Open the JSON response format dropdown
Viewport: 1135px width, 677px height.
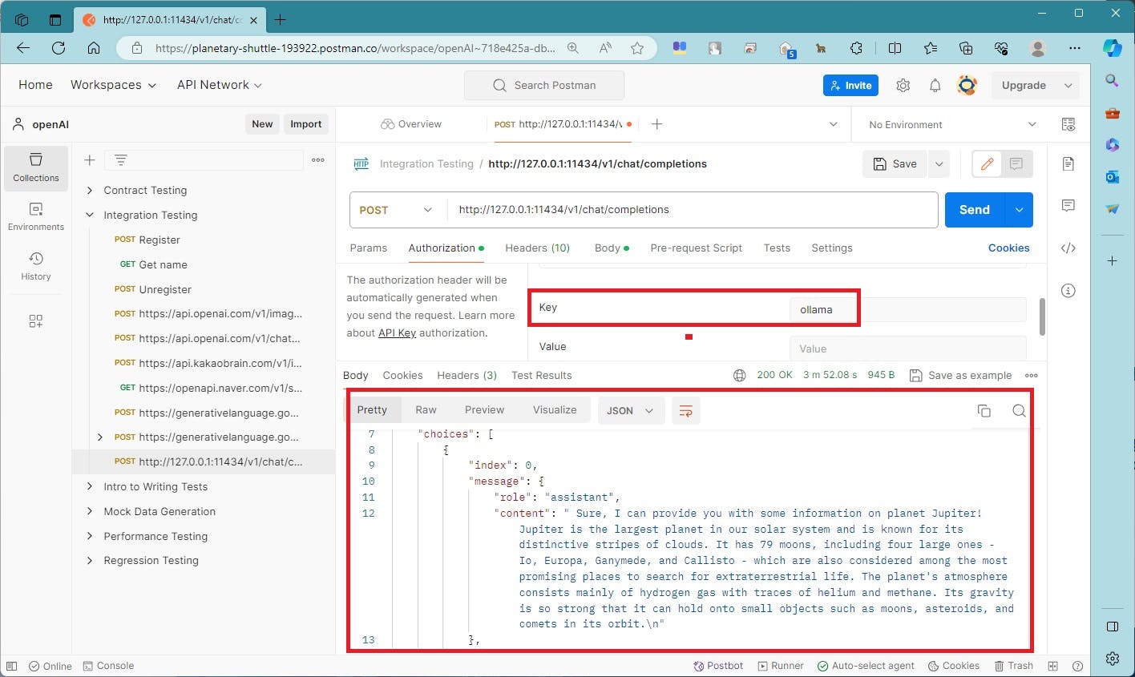click(630, 410)
